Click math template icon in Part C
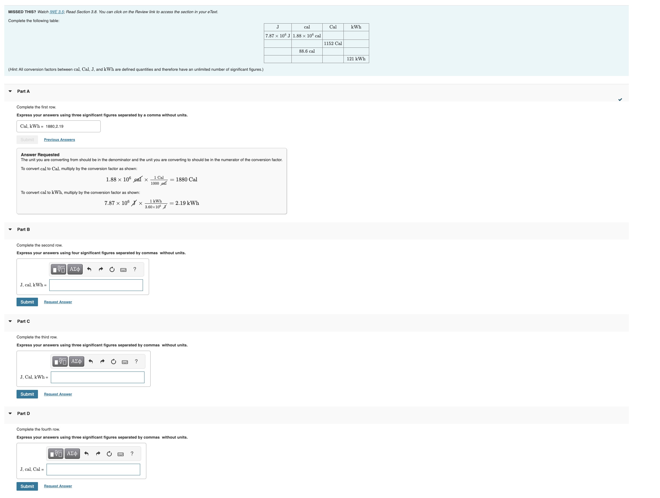The image size is (660, 498). pos(60,361)
